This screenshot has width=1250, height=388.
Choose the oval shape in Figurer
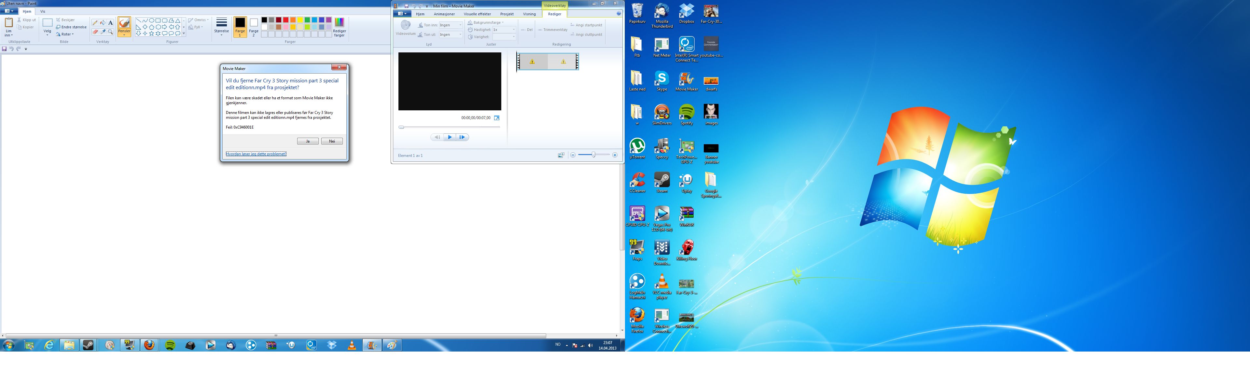click(x=151, y=21)
